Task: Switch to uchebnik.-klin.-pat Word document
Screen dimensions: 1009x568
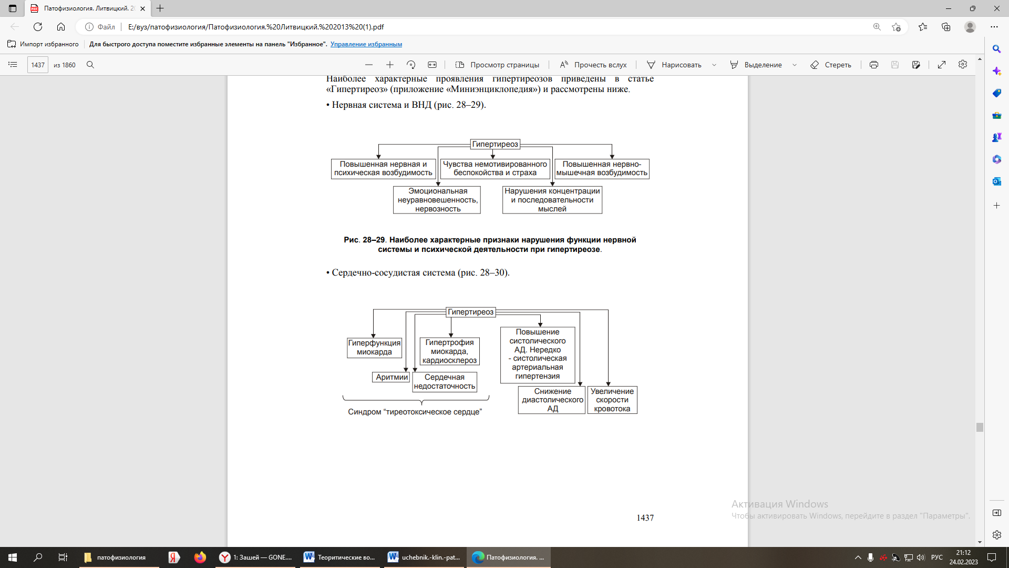Action: 425,557
